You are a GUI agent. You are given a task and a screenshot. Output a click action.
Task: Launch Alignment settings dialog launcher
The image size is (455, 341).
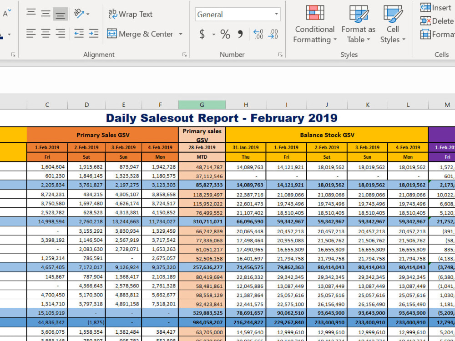click(x=184, y=55)
